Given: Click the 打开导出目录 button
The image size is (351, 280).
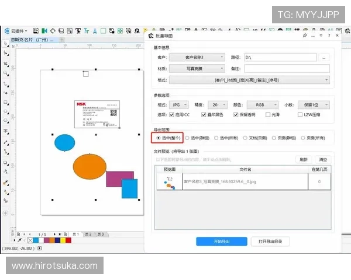Looking at the screenshot, I should point(270,242).
